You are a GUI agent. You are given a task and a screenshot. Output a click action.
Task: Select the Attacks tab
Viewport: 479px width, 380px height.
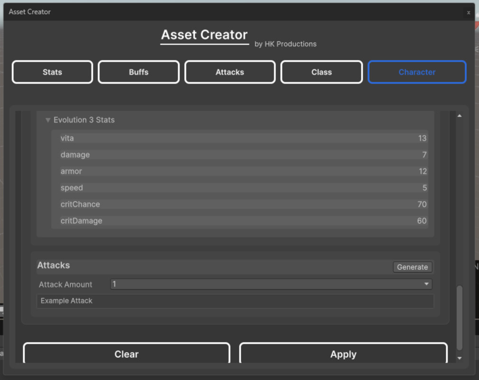229,72
